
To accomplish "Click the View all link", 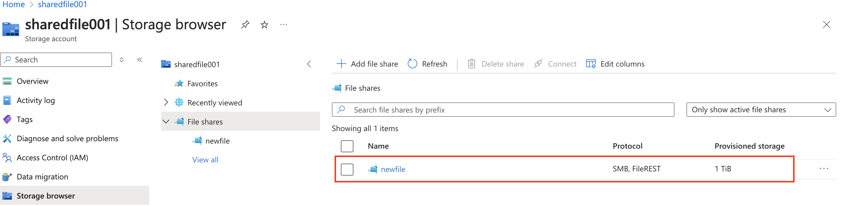I will pyautogui.click(x=205, y=160).
